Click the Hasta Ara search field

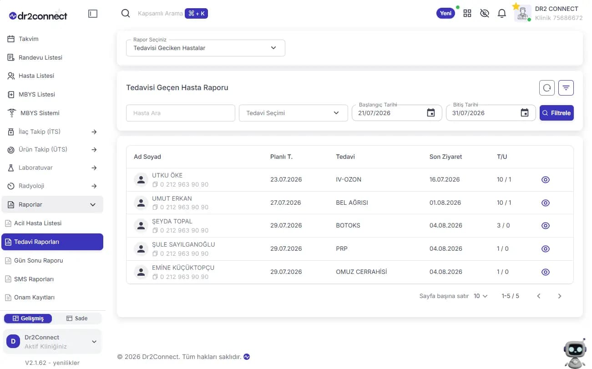181,113
